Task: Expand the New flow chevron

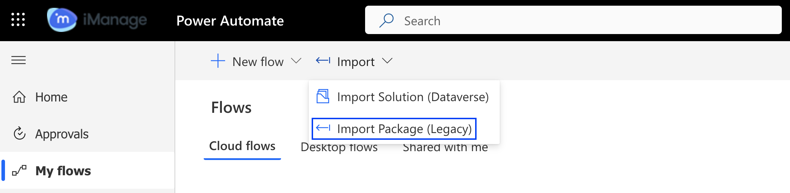Action: point(296,61)
